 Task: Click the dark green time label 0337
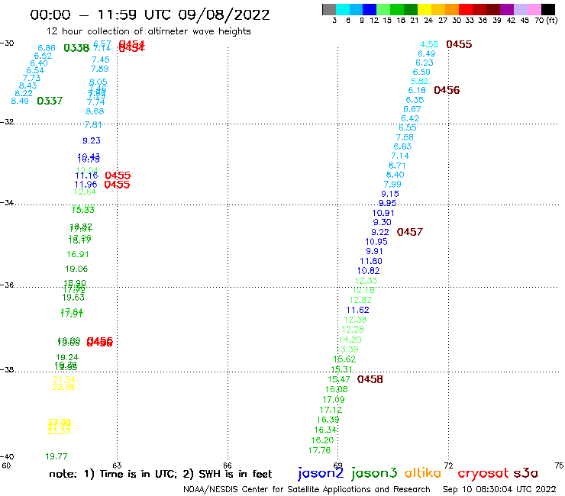50,101
